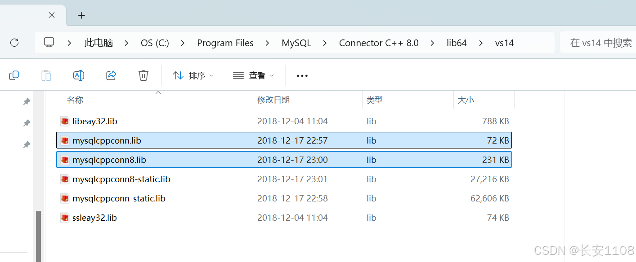The image size is (636, 262).
Task: Refresh the vs14 folder view
Action: [14, 43]
